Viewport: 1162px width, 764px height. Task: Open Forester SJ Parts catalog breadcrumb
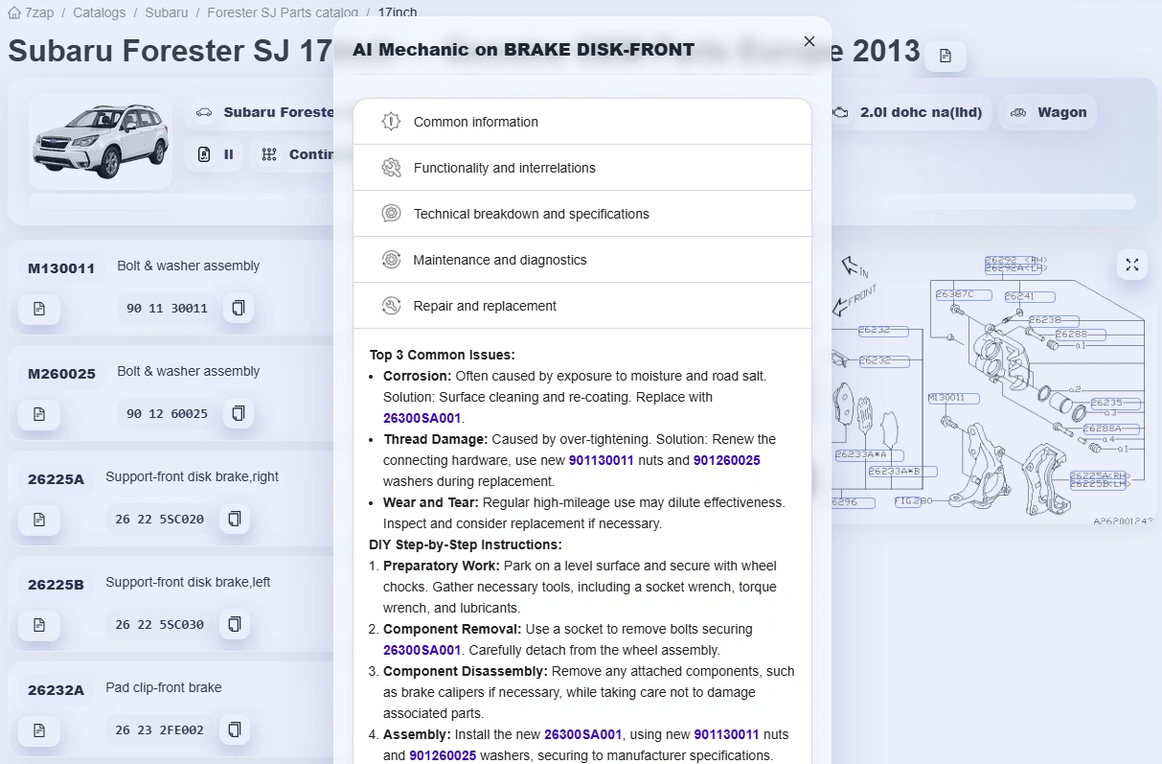283,12
